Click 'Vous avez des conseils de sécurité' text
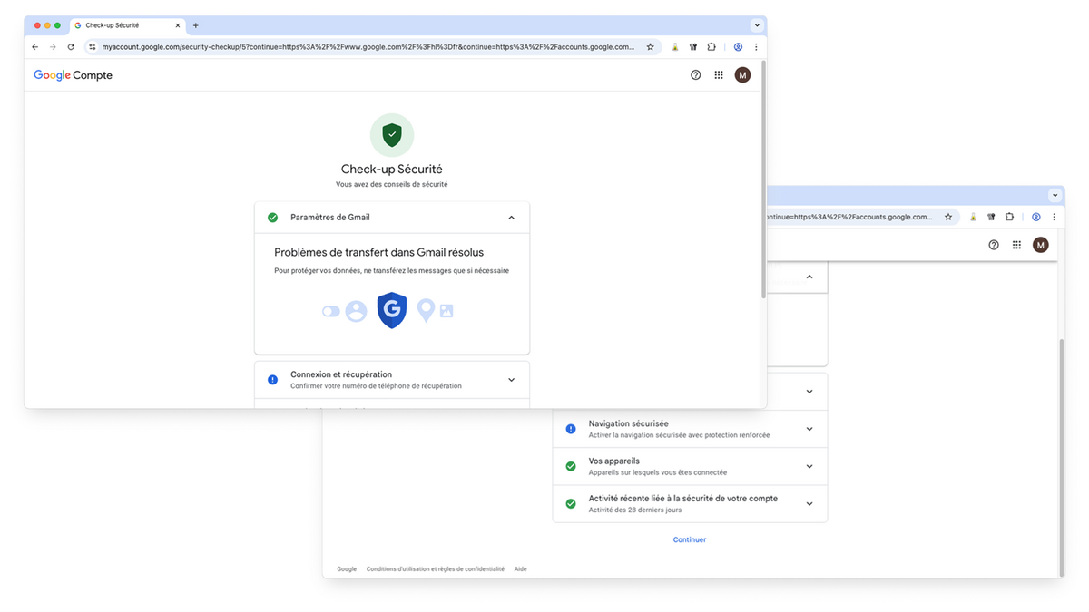Image resolution: width=1089 pixels, height=612 pixels. 392,184
